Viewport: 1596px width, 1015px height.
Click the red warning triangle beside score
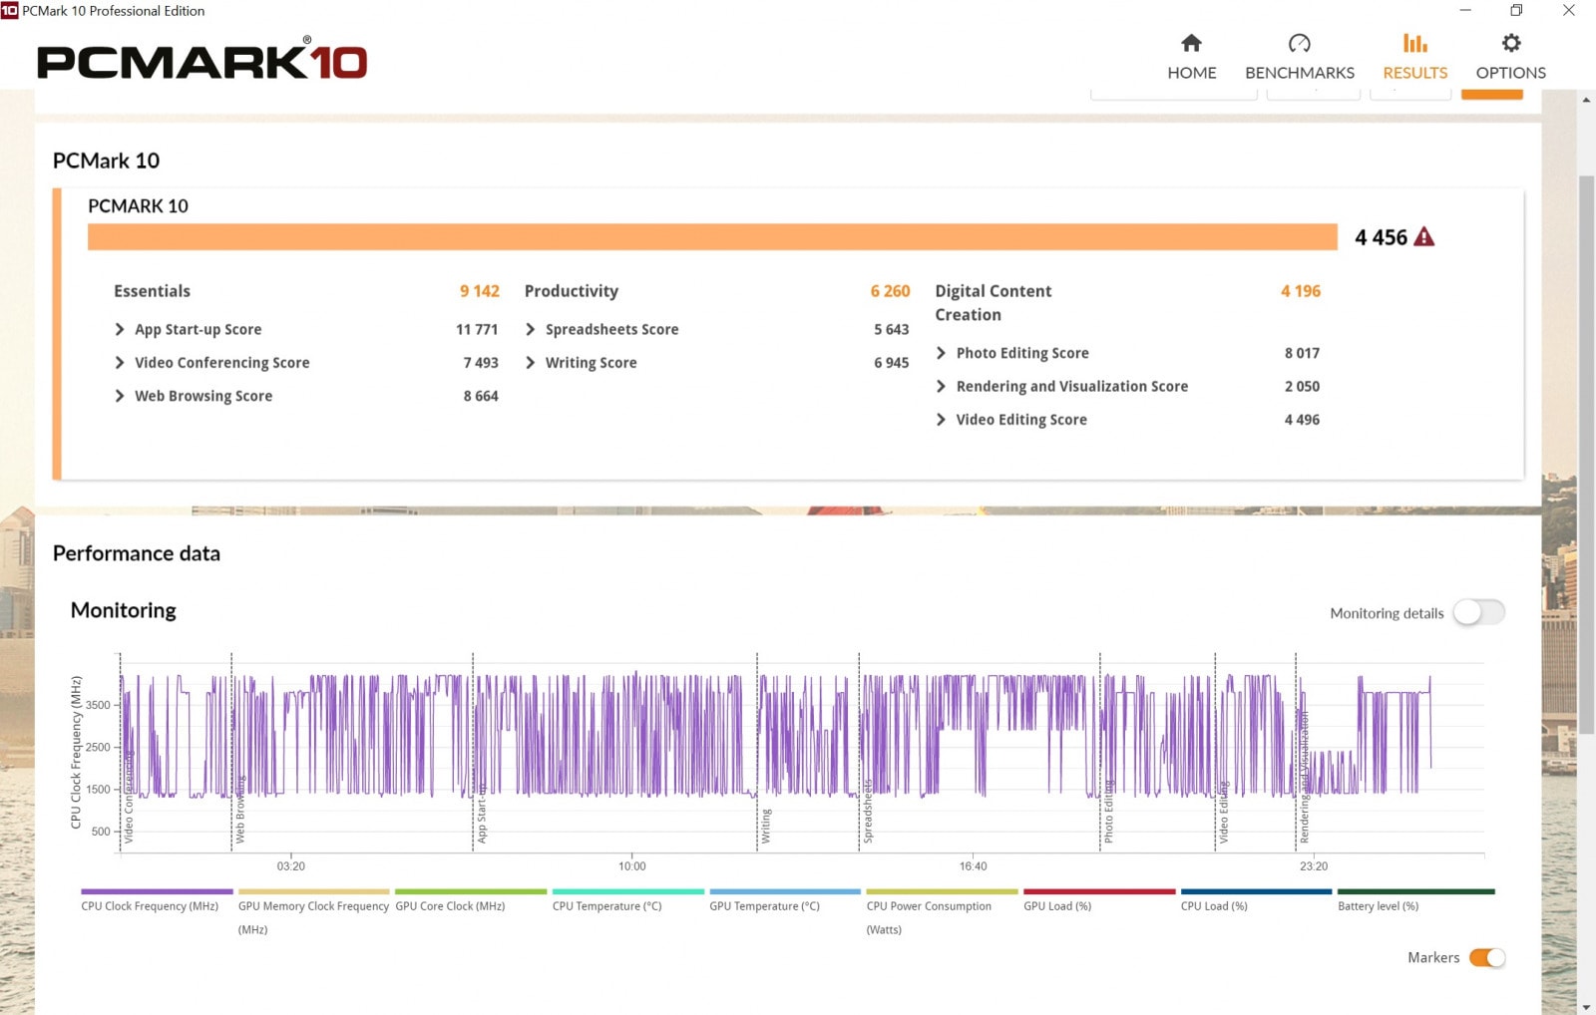pos(1424,237)
